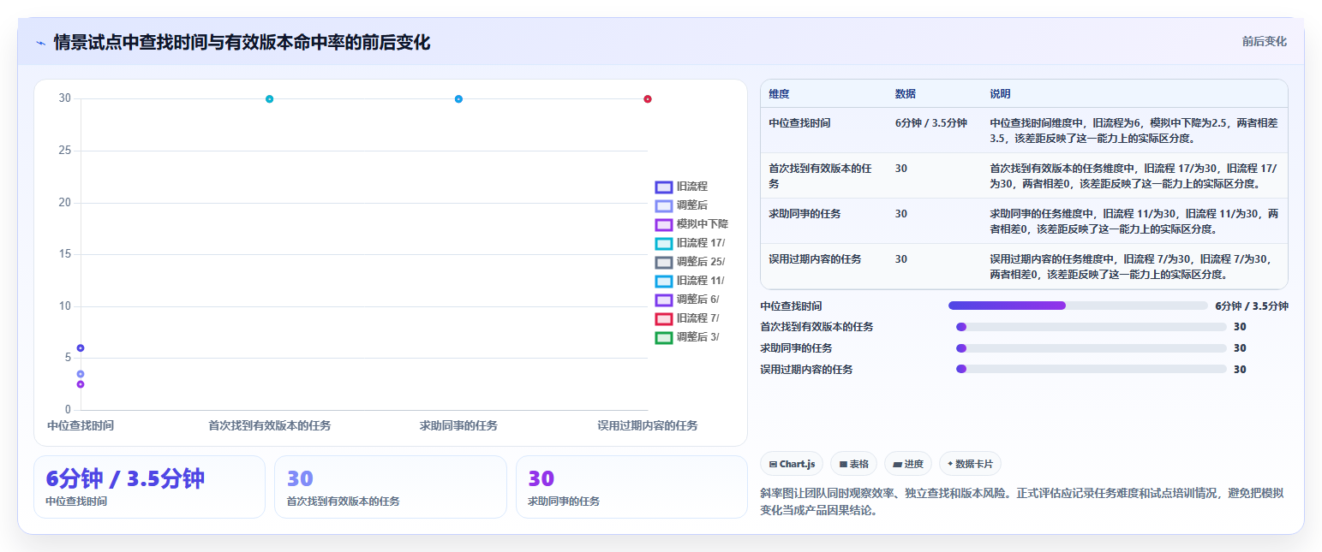Click the 求助同事的任务 progress bar
The height and width of the screenshot is (552, 1322).
tap(1091, 348)
